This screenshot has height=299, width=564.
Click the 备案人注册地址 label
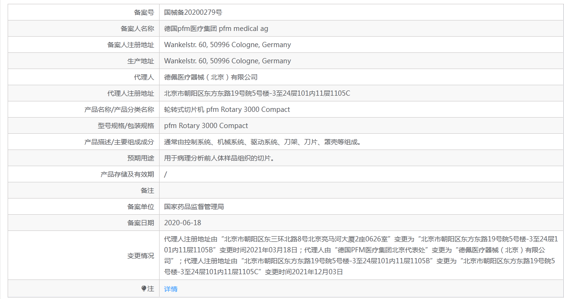[x=131, y=45]
